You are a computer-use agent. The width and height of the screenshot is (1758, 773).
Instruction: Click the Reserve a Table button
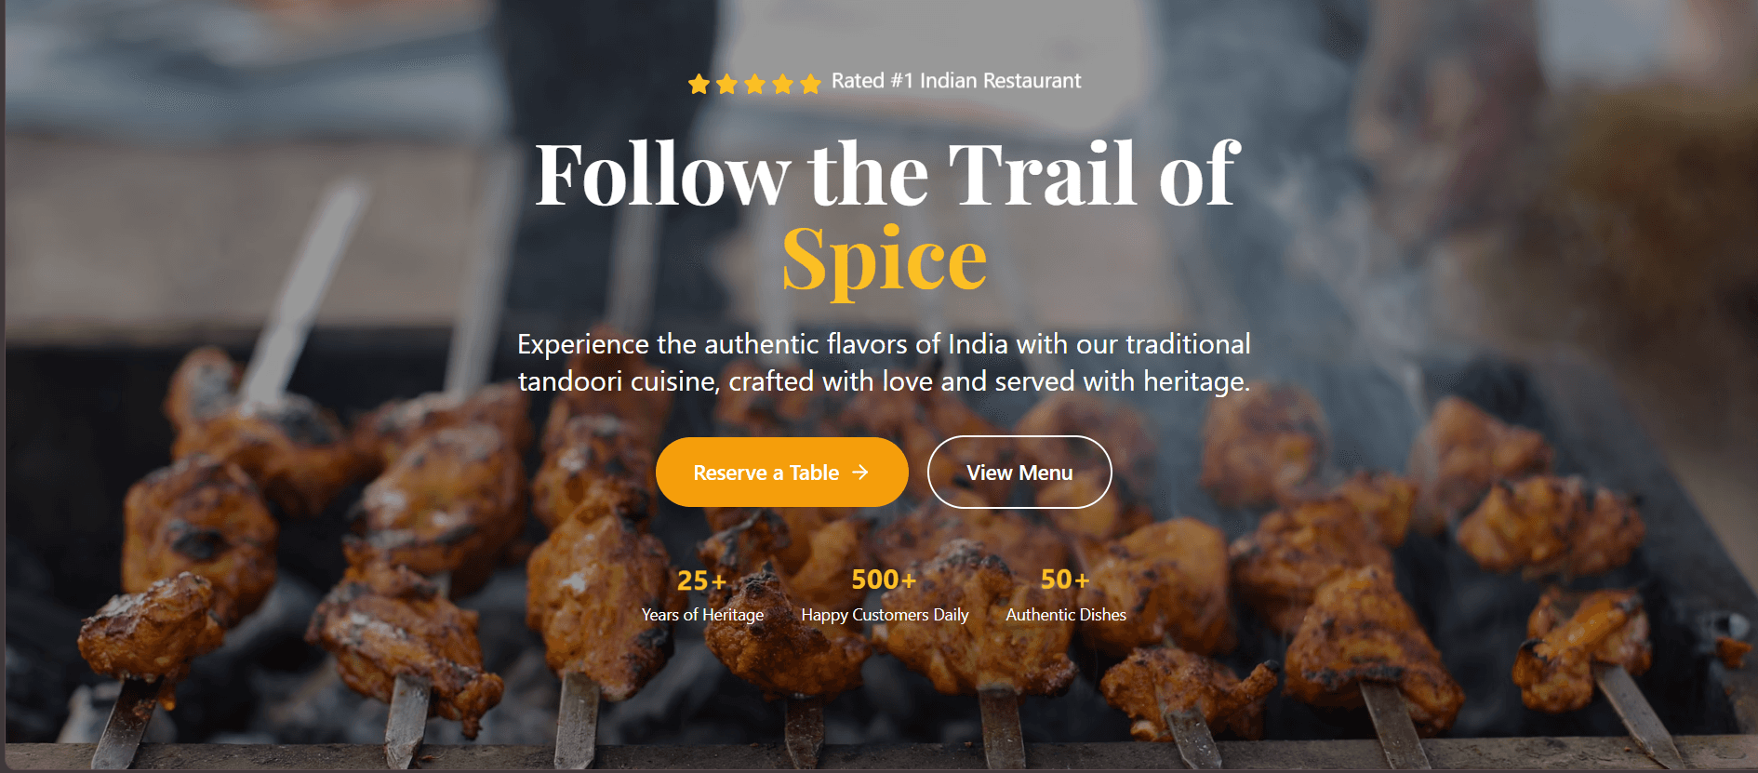point(782,473)
